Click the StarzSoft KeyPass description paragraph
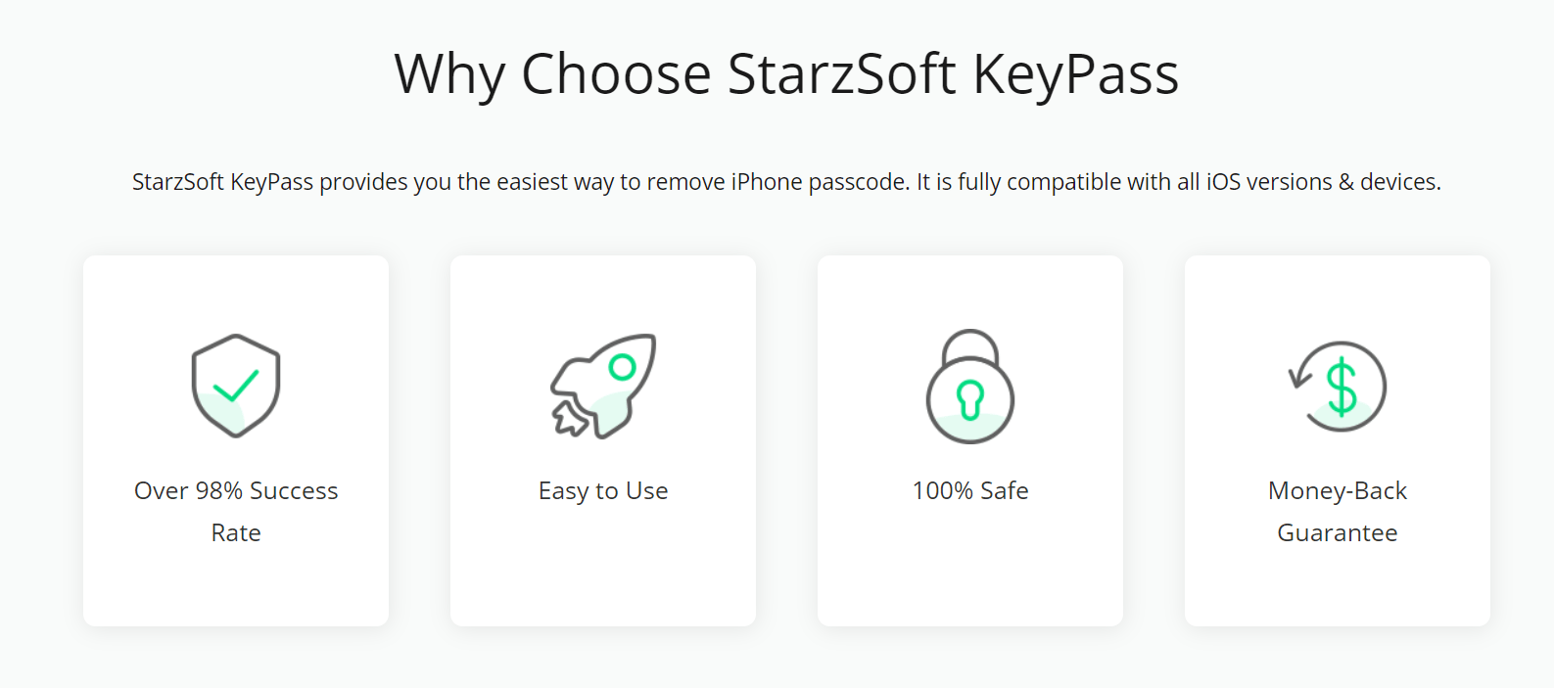 (786, 182)
